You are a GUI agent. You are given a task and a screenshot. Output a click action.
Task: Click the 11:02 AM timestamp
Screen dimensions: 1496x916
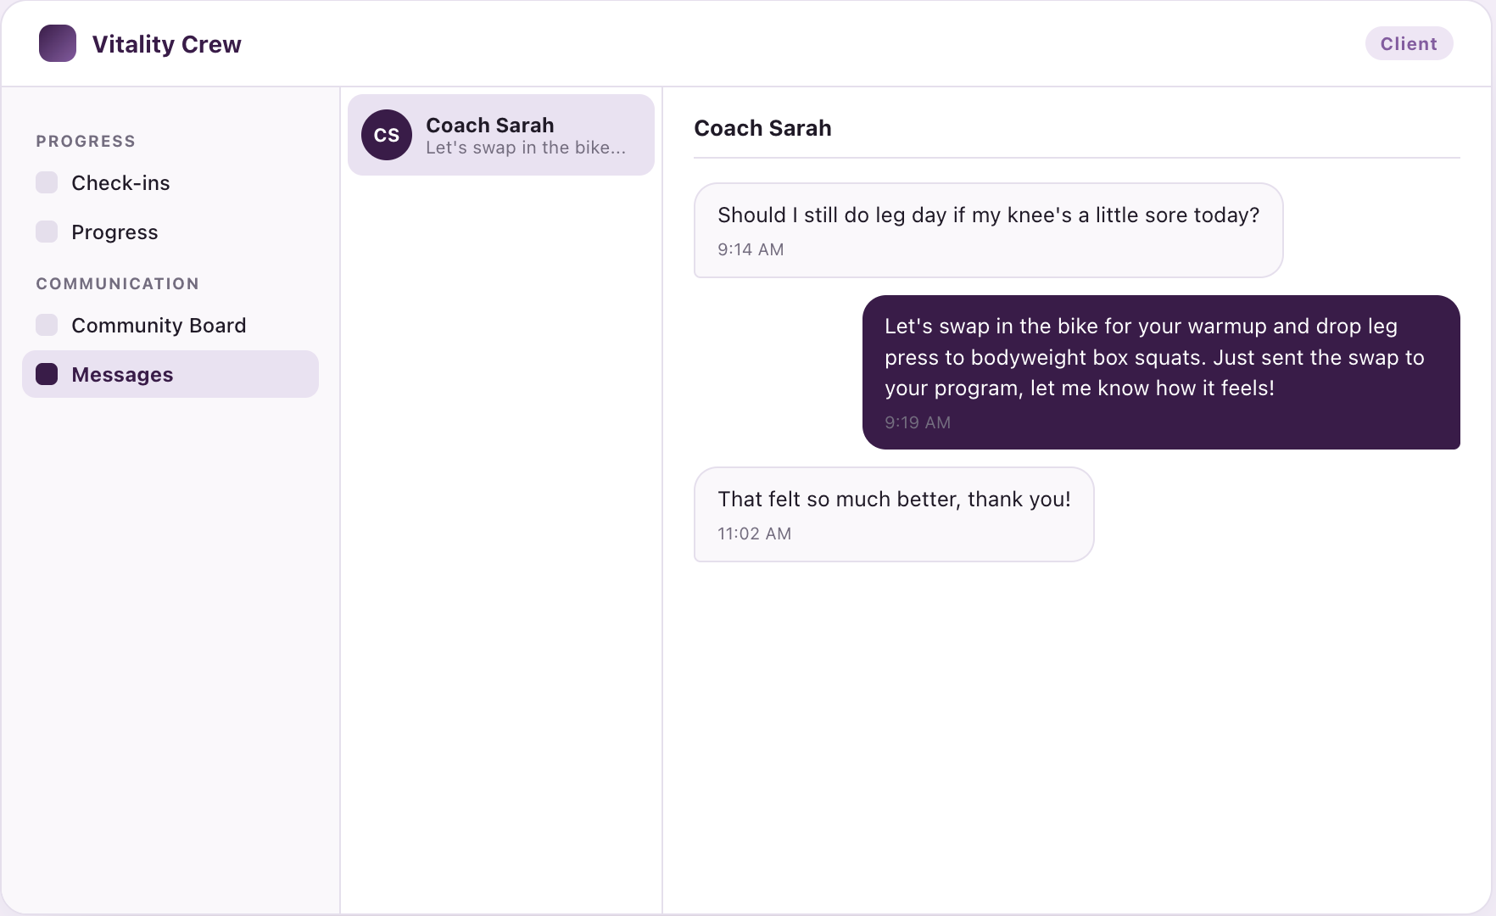(x=754, y=533)
